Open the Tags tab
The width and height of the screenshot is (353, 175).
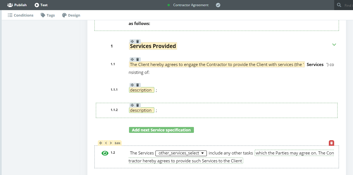[x=47, y=15]
